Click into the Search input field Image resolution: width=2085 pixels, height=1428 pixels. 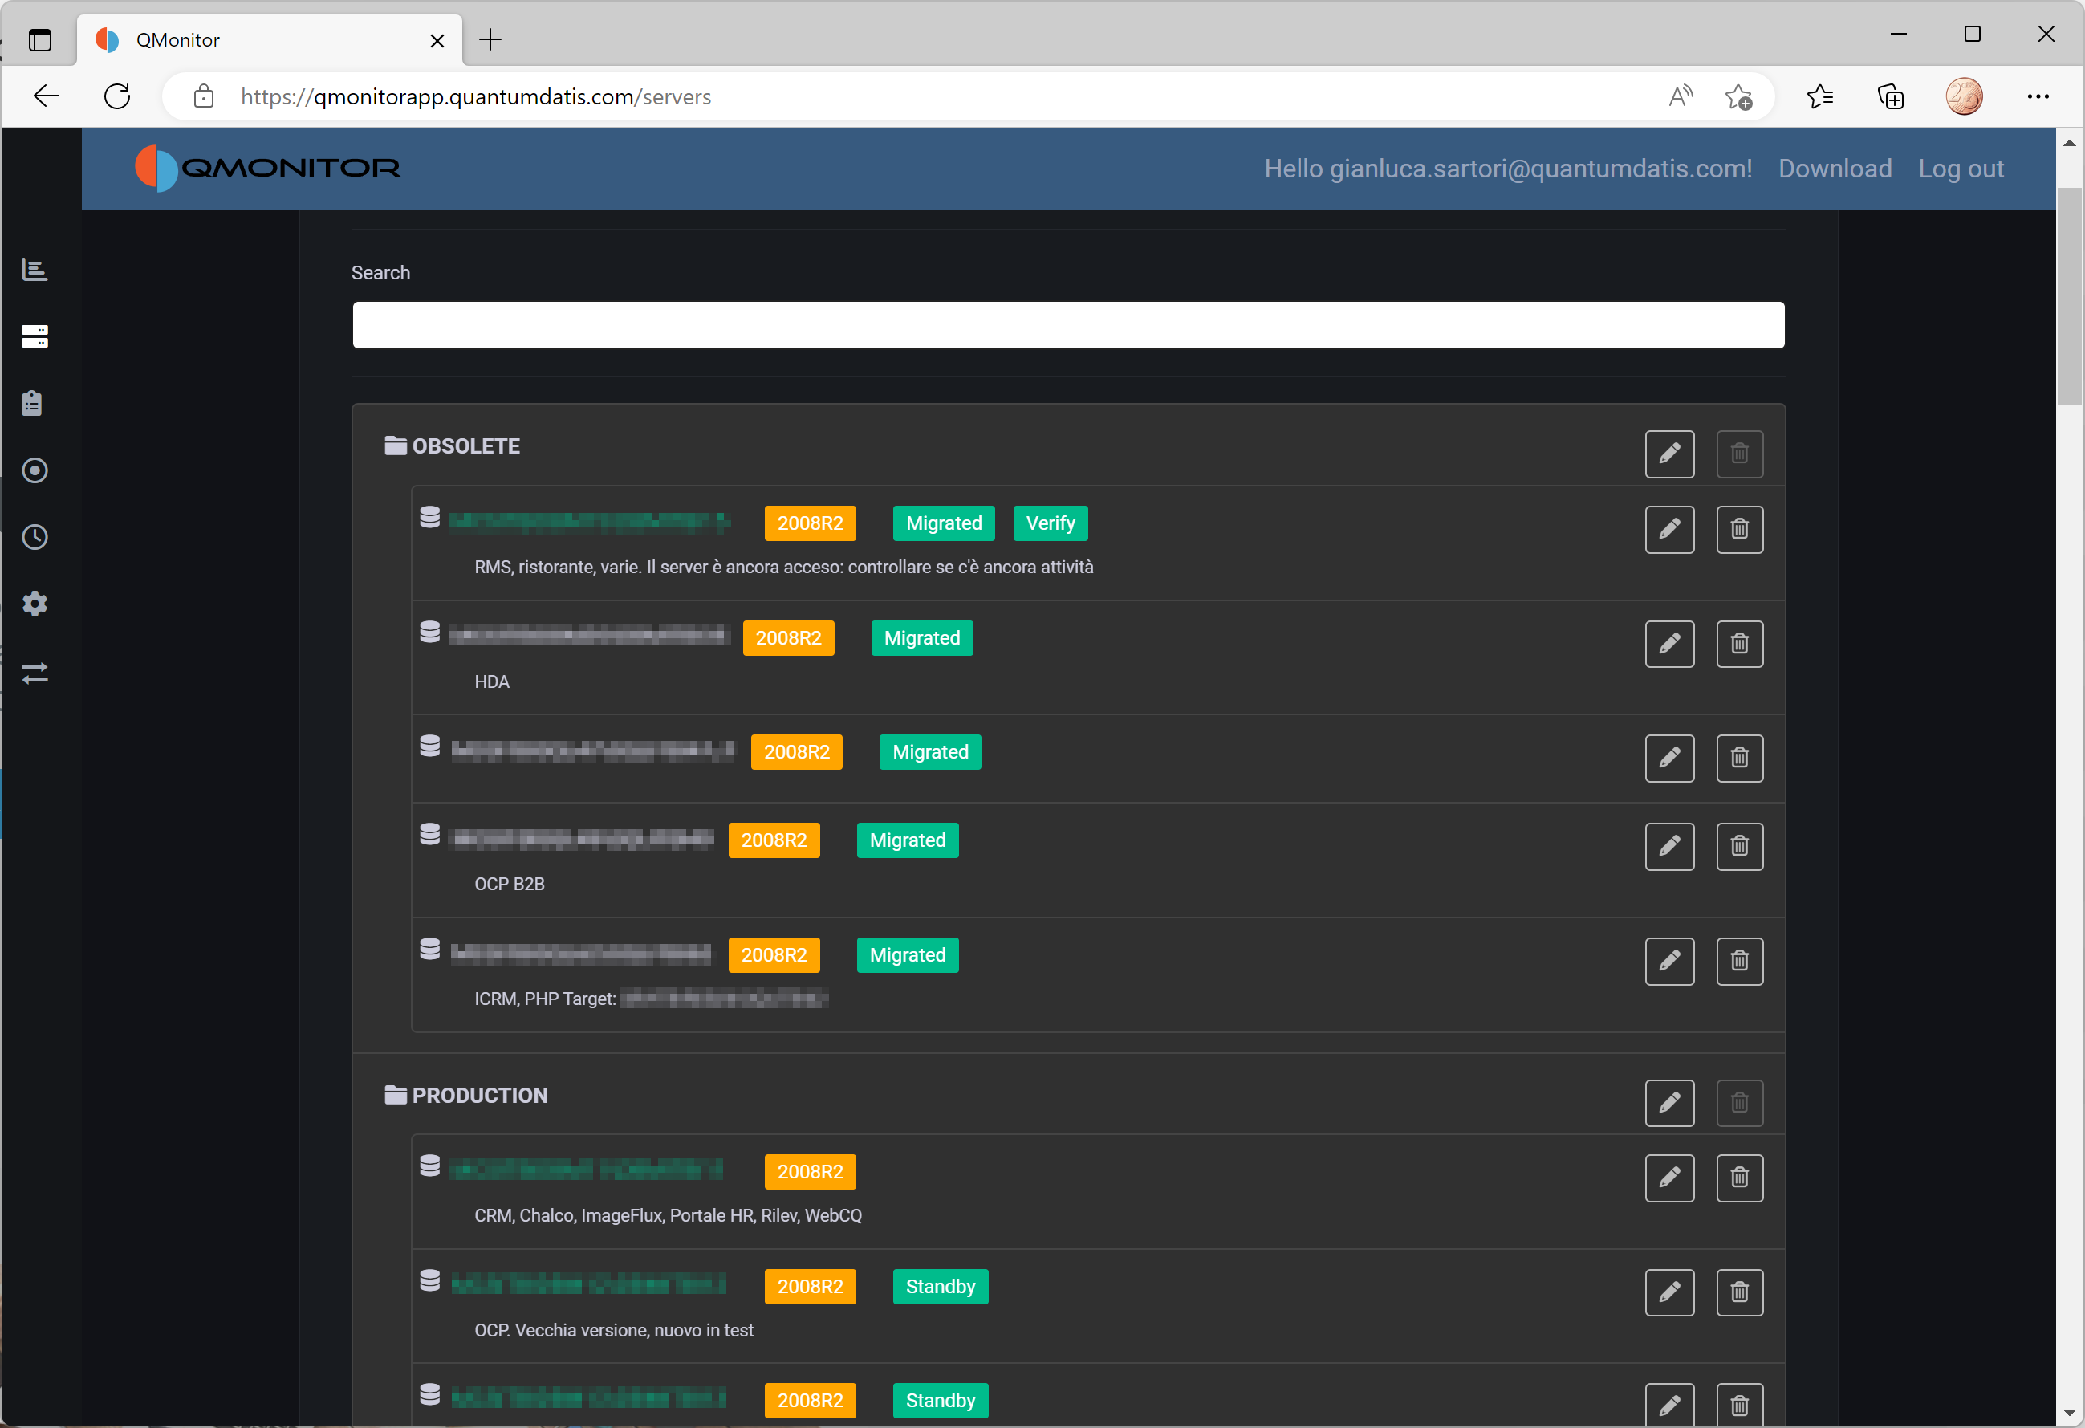1067,325
